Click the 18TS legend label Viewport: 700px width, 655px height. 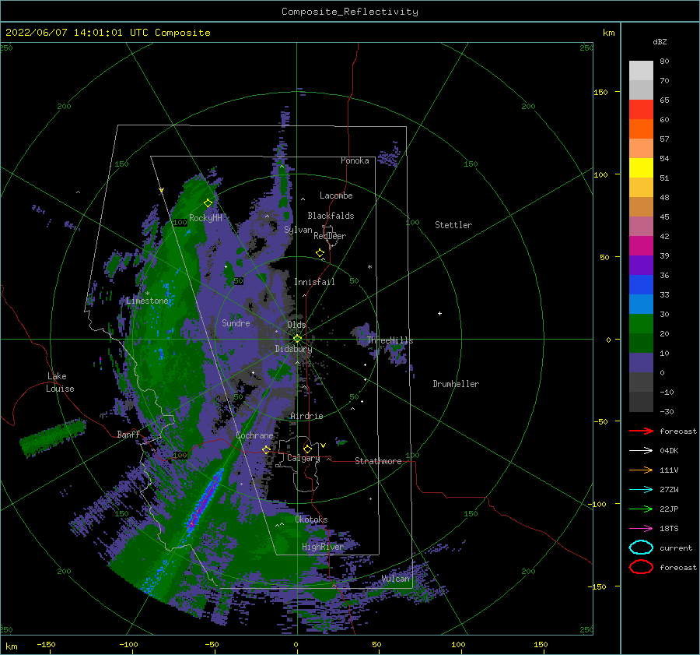pyautogui.click(x=669, y=529)
